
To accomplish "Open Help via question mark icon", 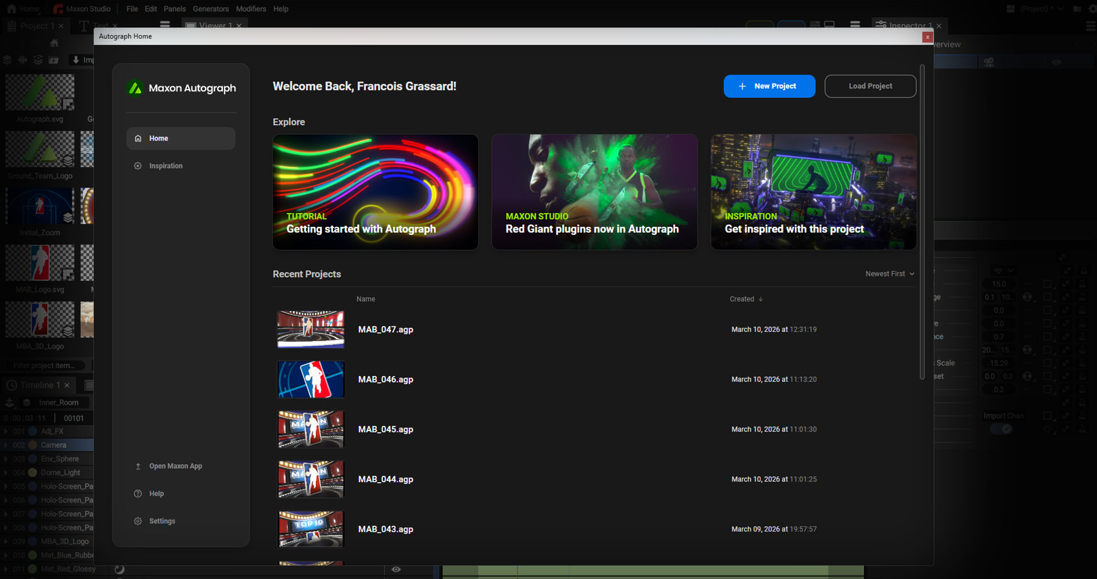I will (x=138, y=494).
